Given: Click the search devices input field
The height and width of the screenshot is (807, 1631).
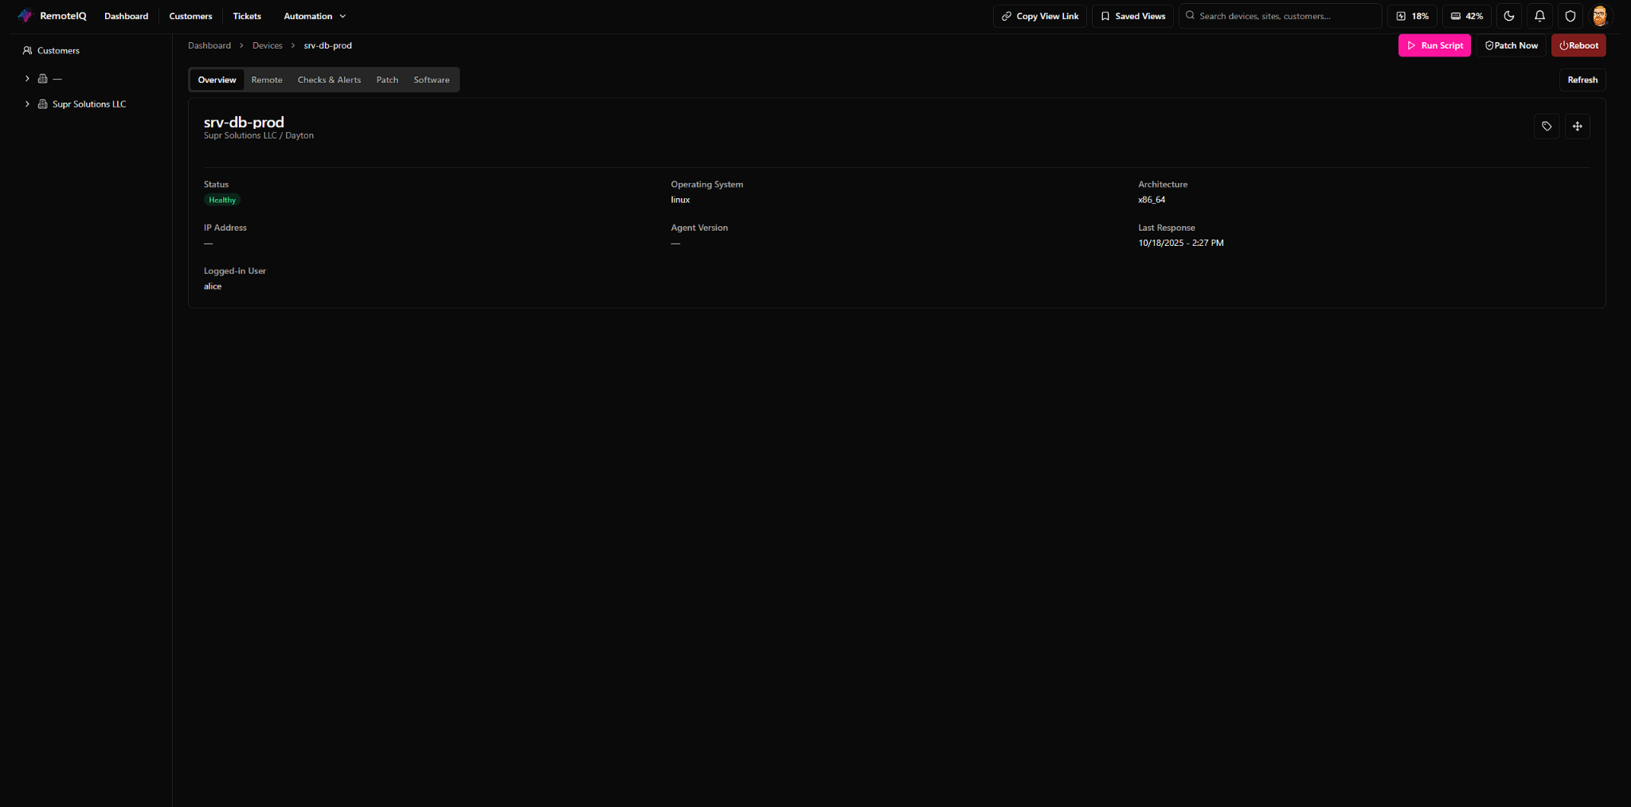Looking at the screenshot, I should [1280, 15].
